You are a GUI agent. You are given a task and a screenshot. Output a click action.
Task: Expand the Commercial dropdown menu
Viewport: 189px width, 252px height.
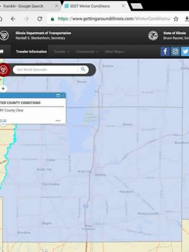tap(87, 52)
